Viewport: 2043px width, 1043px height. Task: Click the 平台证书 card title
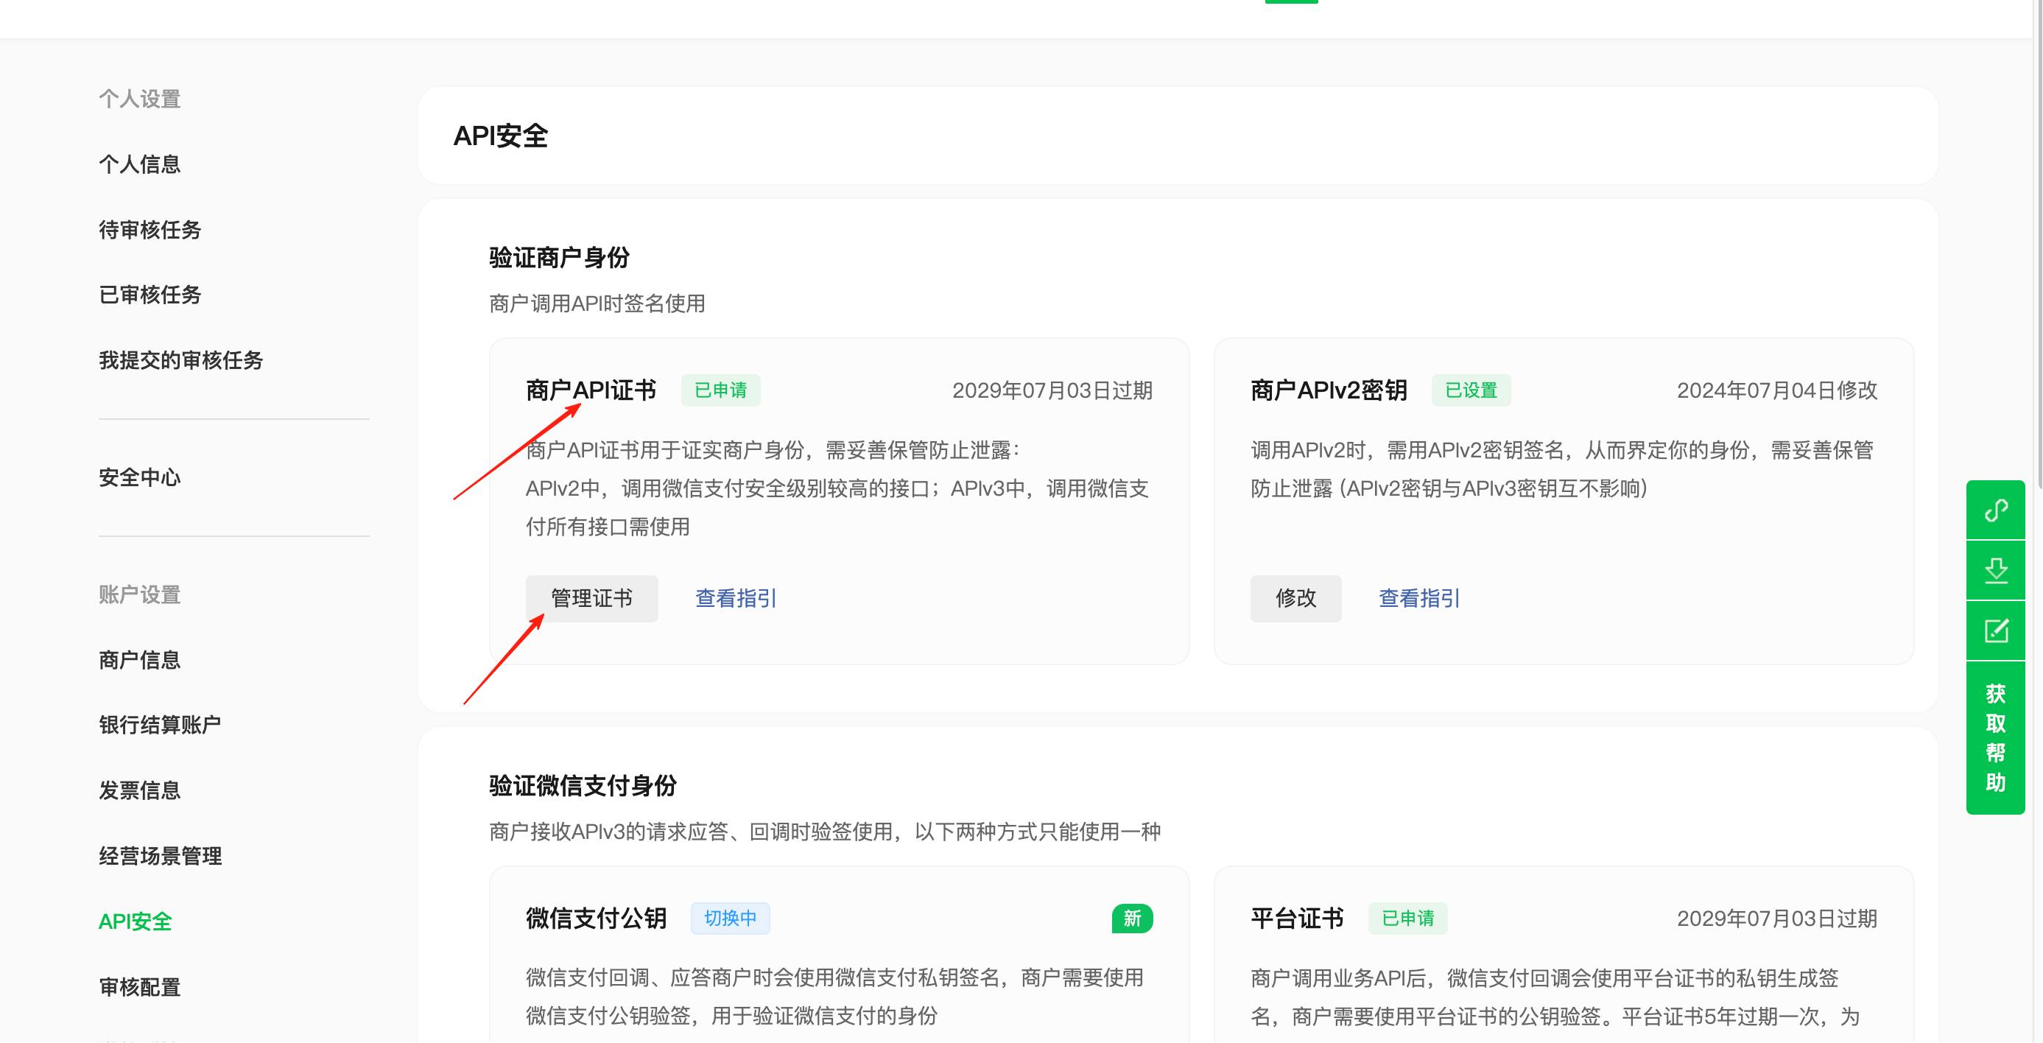click(x=1298, y=919)
